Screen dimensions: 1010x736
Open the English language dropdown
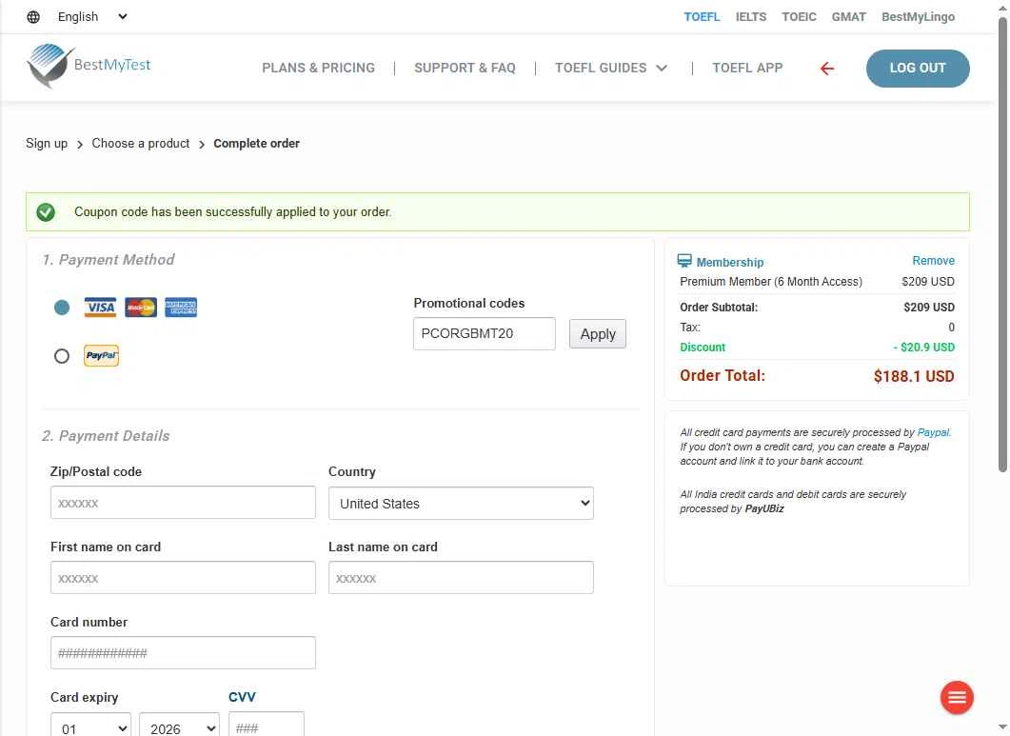click(92, 17)
